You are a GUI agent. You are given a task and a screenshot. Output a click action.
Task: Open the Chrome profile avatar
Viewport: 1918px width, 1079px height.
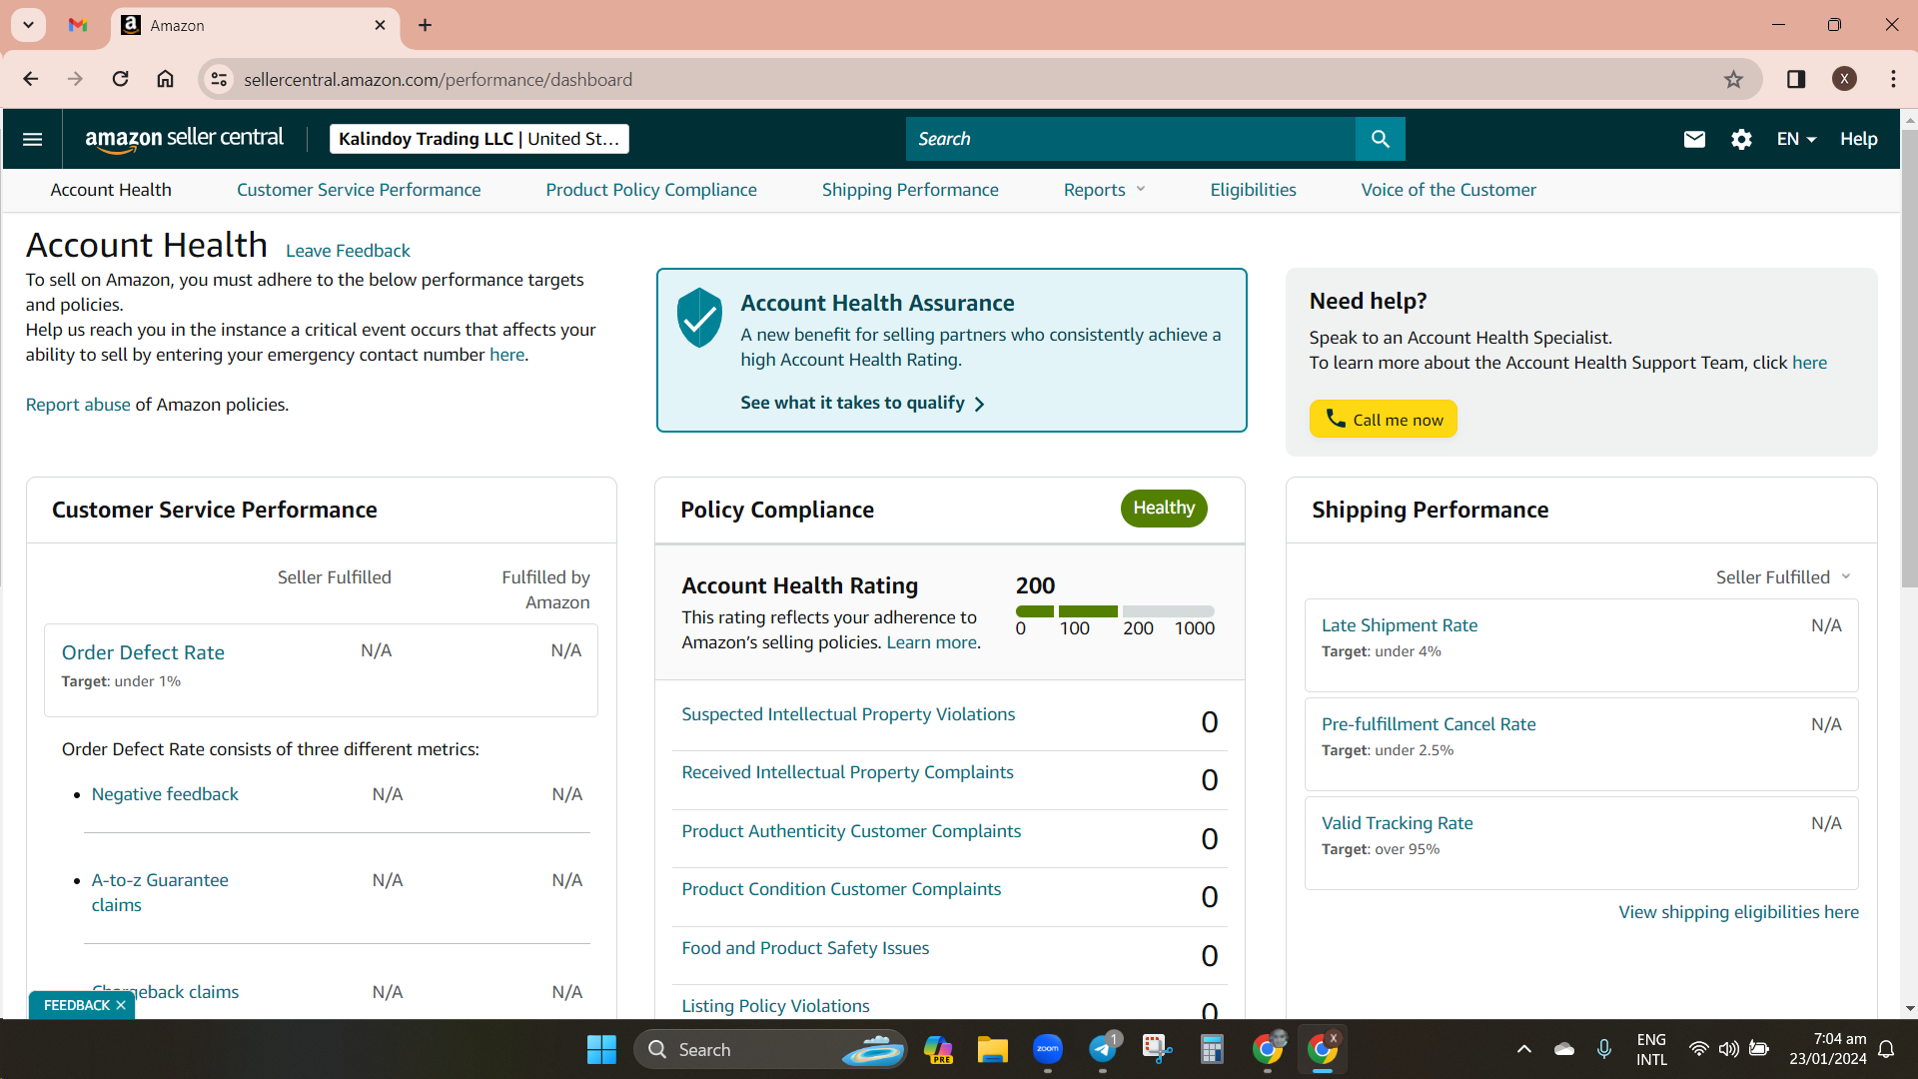pos(1844,79)
